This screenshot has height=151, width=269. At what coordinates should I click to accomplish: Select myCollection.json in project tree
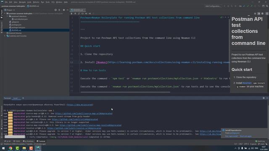20,19
